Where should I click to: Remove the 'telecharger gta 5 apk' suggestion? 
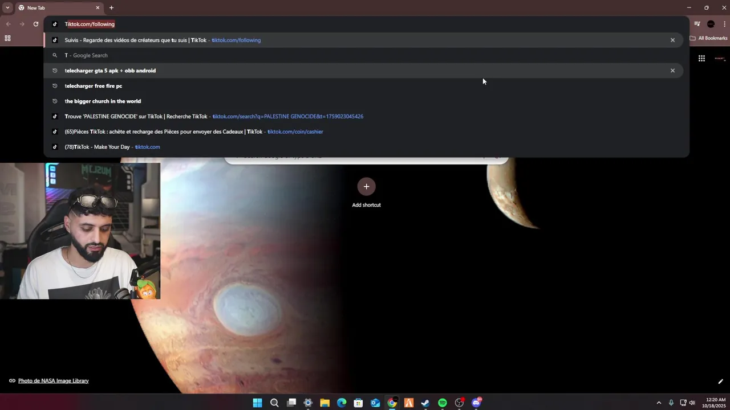click(672, 71)
